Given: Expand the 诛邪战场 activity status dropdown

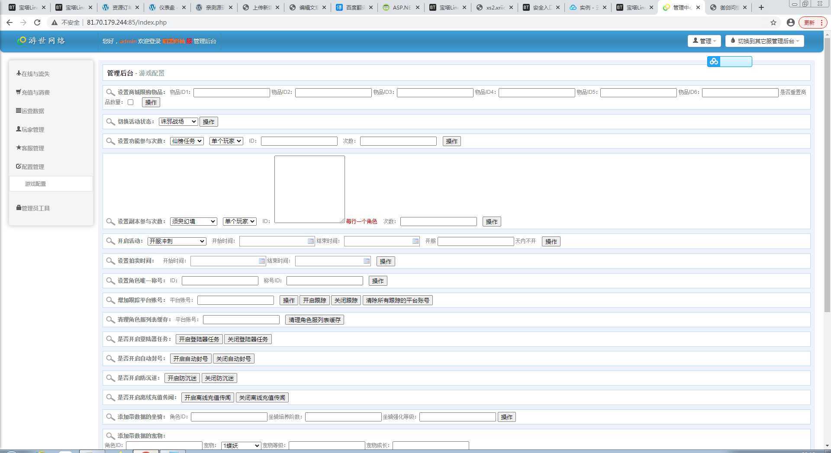Looking at the screenshot, I should 178,122.
